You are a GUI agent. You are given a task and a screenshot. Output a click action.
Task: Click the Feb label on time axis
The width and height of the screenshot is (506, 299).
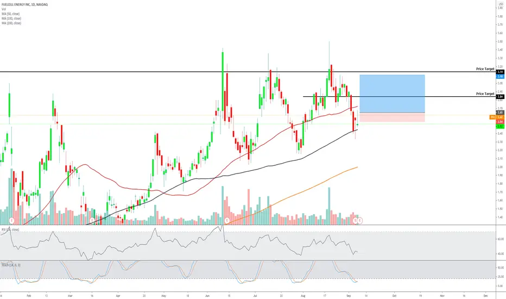pyautogui.click(x=29, y=296)
